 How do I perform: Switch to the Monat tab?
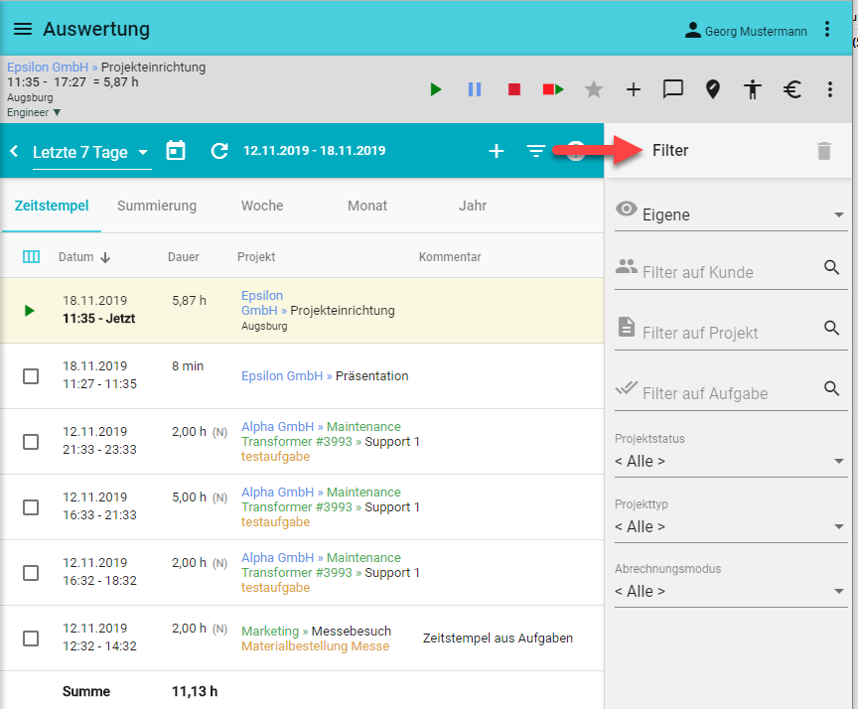367,206
